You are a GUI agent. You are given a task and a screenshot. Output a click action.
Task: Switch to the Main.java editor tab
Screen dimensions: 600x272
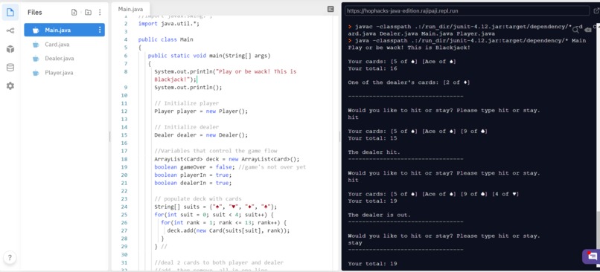coord(130,9)
